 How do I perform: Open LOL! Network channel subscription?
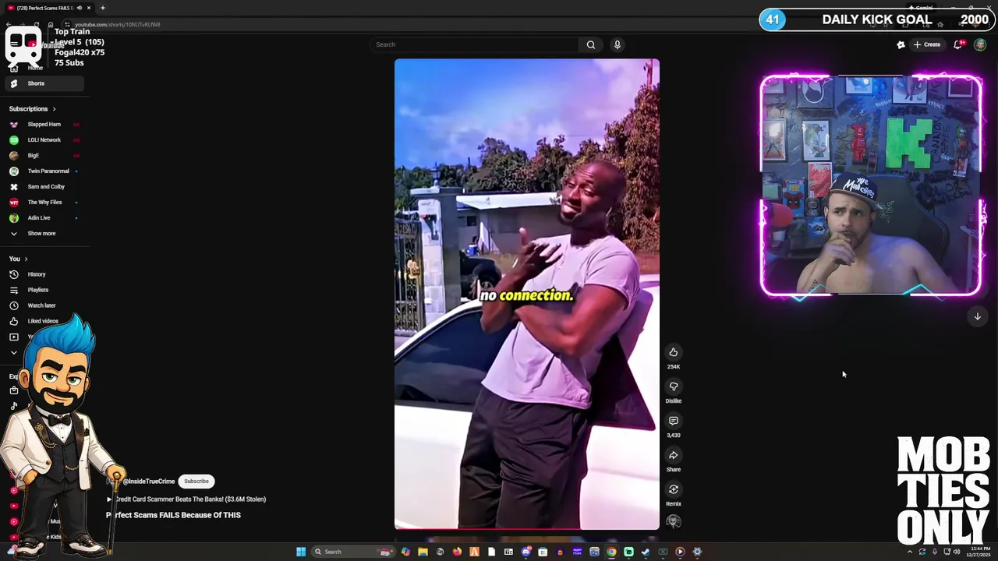click(x=44, y=140)
